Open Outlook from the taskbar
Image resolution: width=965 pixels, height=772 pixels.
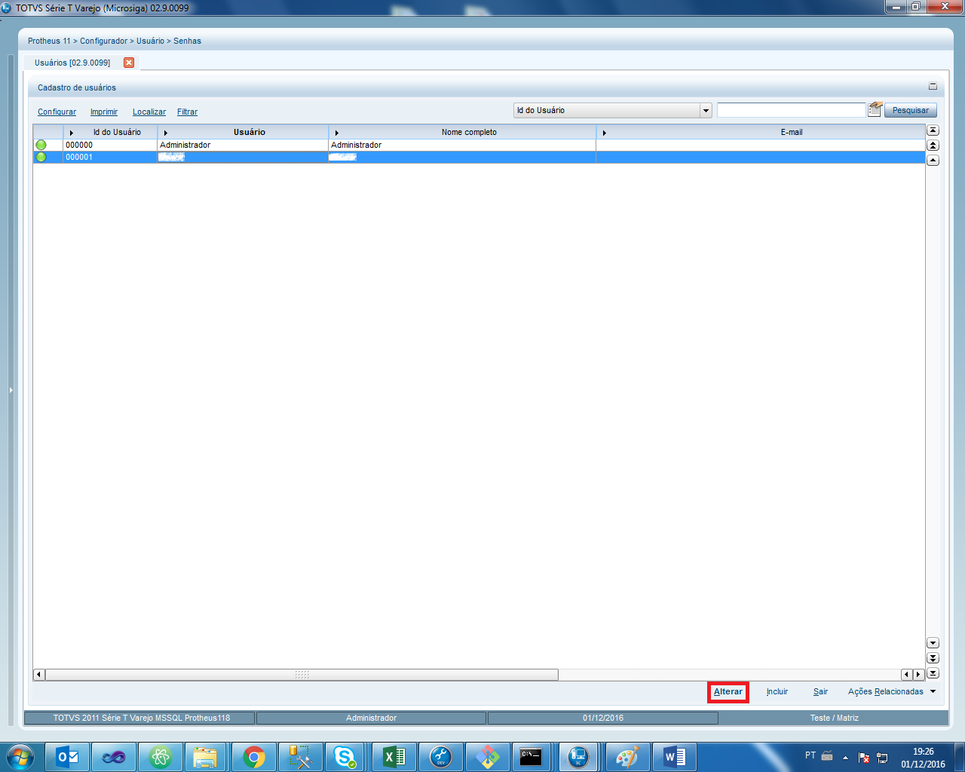pyautogui.click(x=67, y=757)
